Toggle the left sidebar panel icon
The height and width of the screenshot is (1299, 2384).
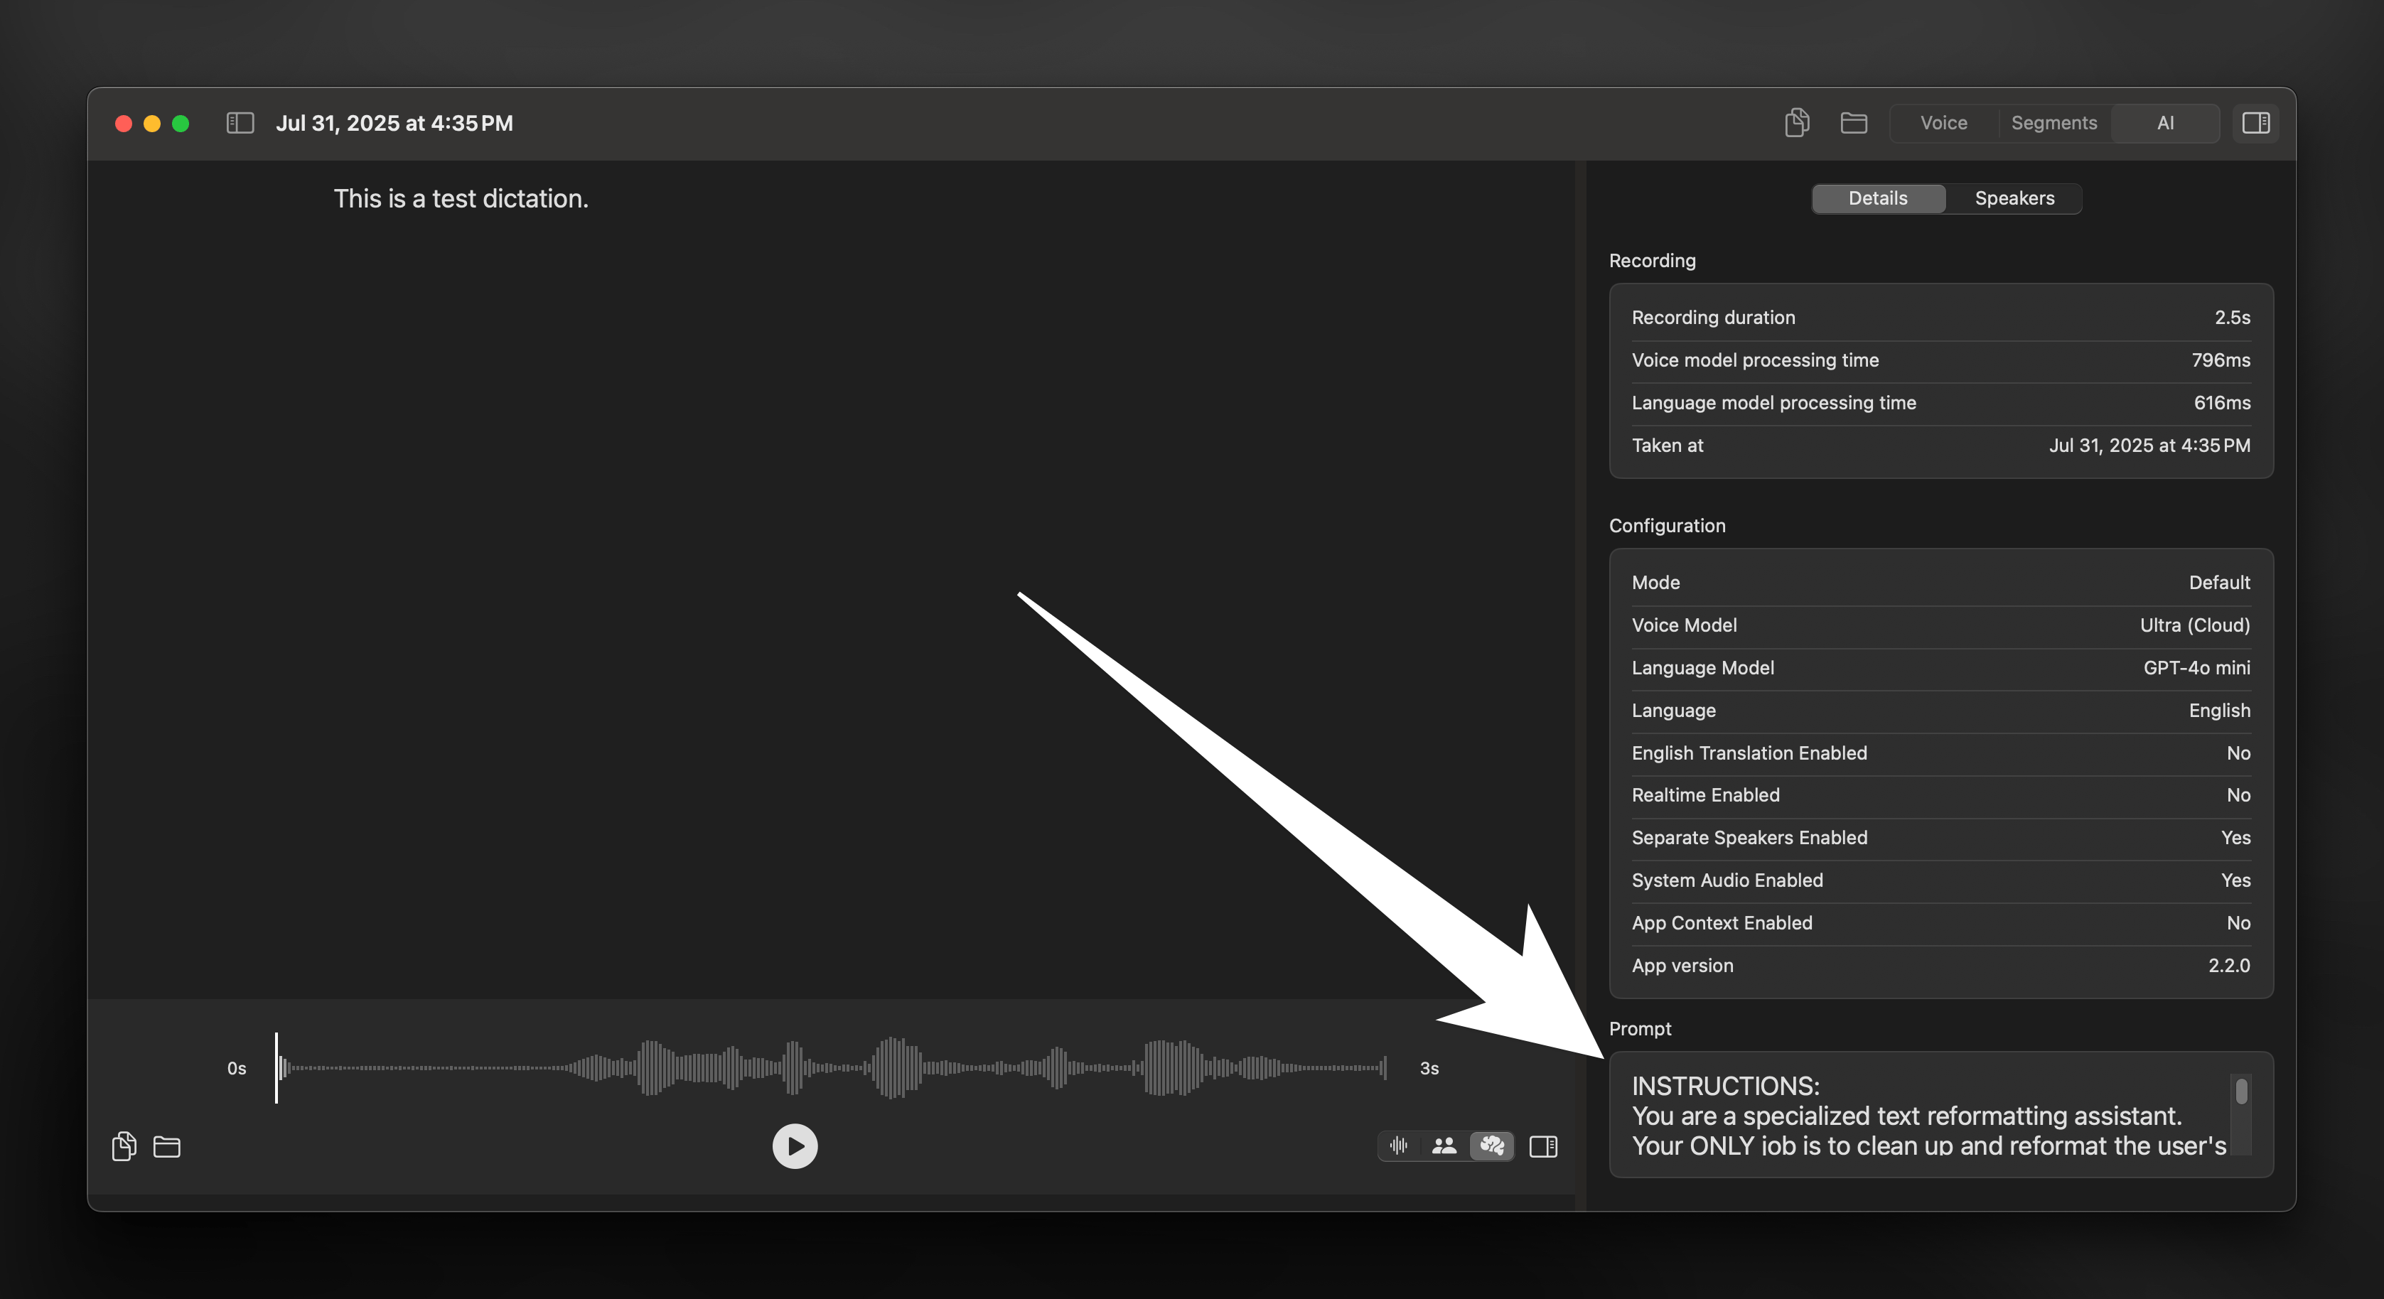click(x=240, y=122)
